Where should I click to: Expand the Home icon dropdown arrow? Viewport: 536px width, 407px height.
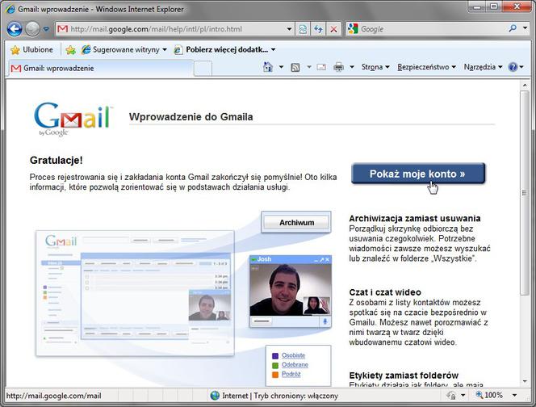[282, 67]
